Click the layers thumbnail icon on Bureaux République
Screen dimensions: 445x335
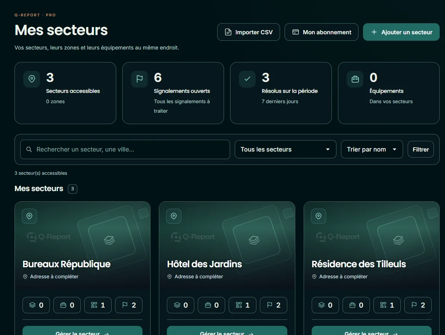click(110, 240)
